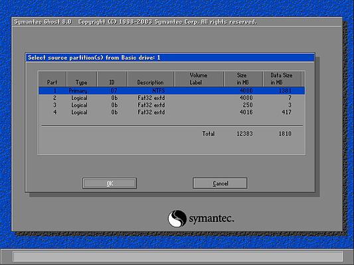Click the Primary type cell
The image size is (354, 265).
(78, 91)
